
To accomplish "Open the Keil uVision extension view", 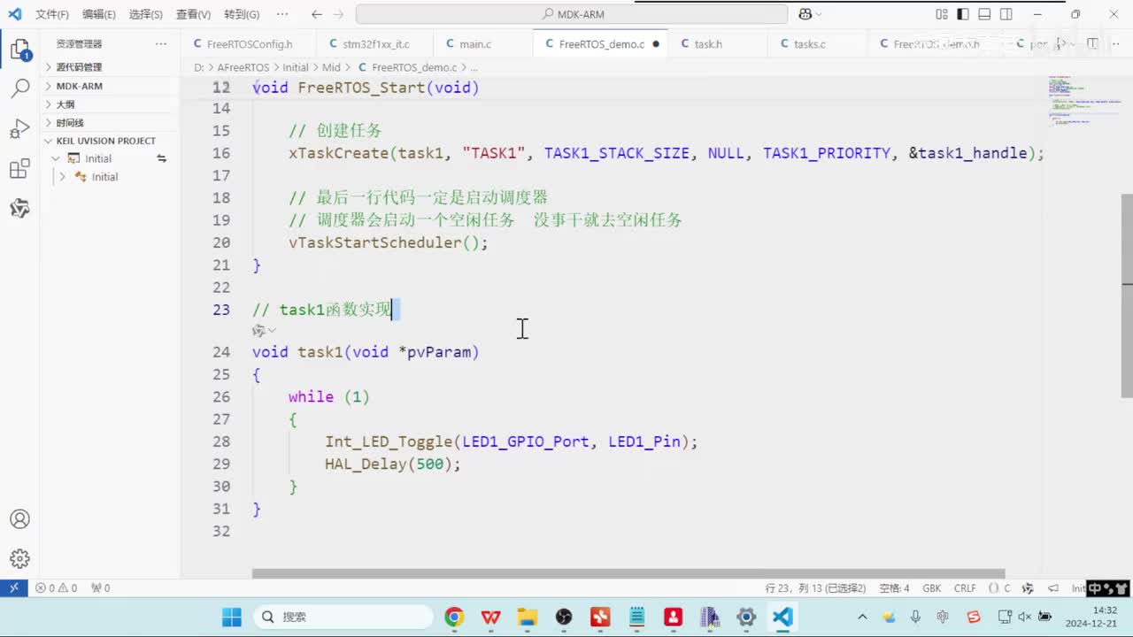I will tap(19, 209).
